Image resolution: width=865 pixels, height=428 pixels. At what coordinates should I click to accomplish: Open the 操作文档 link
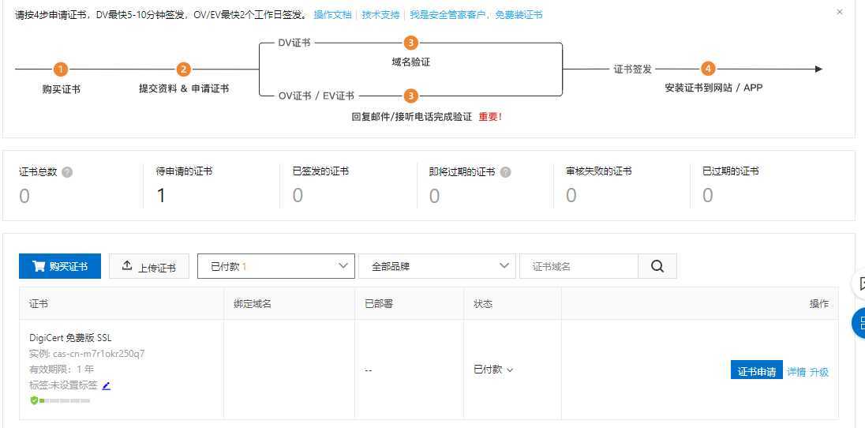(x=332, y=15)
